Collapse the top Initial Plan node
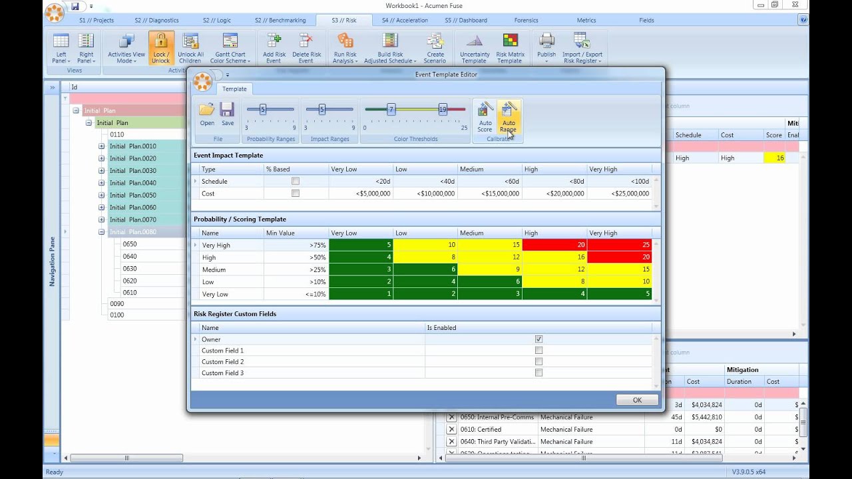Image resolution: width=852 pixels, height=479 pixels. [76, 111]
